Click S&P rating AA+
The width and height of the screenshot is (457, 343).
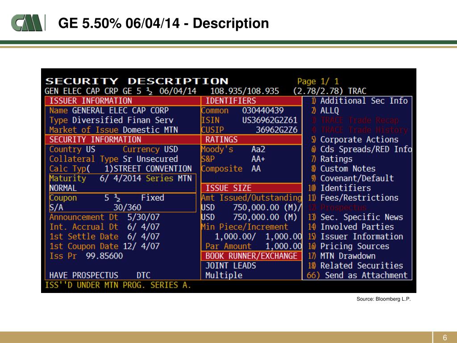tap(258, 159)
